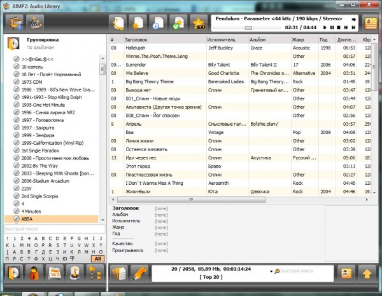This screenshot has height=296, width=382.
Task: Click the grouping album cover icon
Action: (x=13, y=43)
